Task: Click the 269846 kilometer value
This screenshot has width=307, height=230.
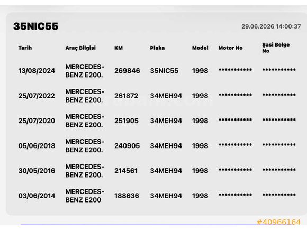Action: [127, 71]
